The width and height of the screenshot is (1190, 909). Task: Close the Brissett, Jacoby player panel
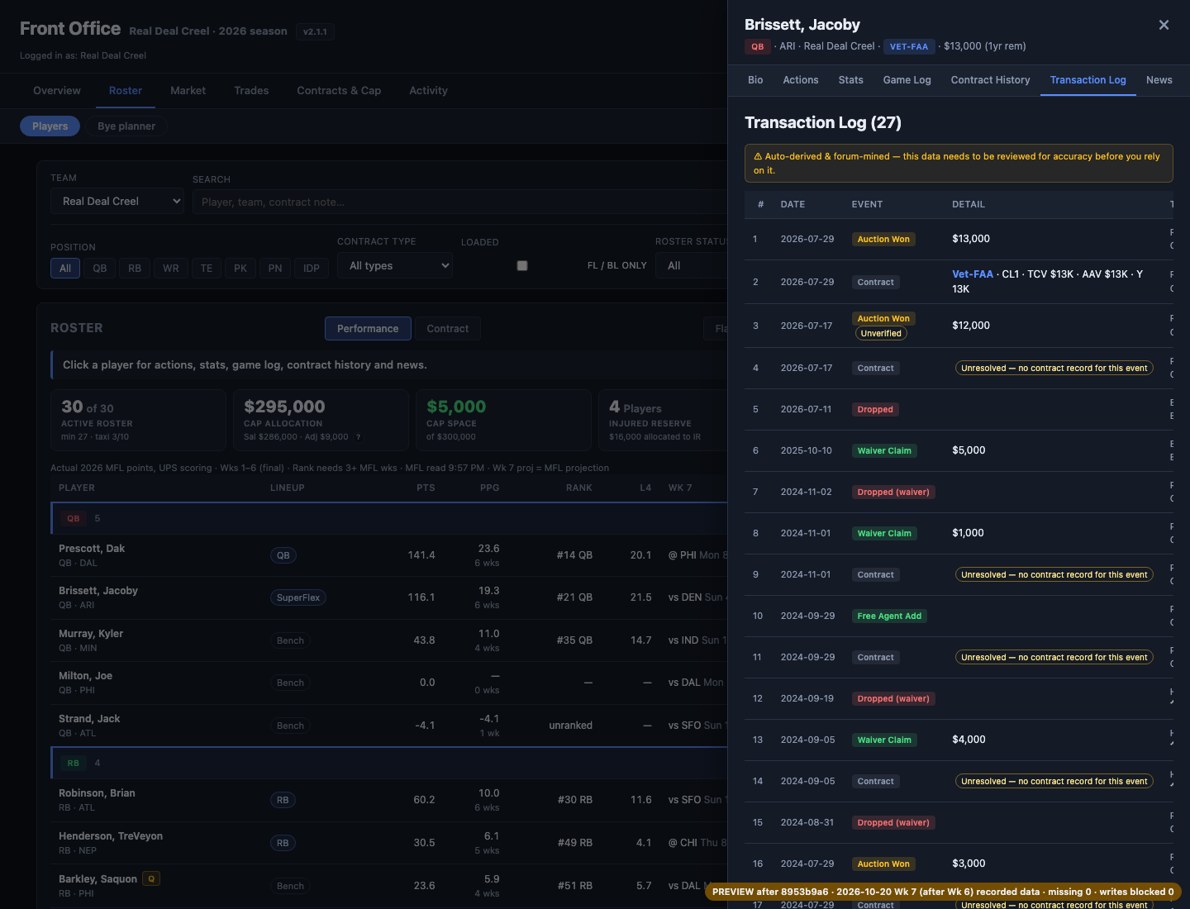1164,25
